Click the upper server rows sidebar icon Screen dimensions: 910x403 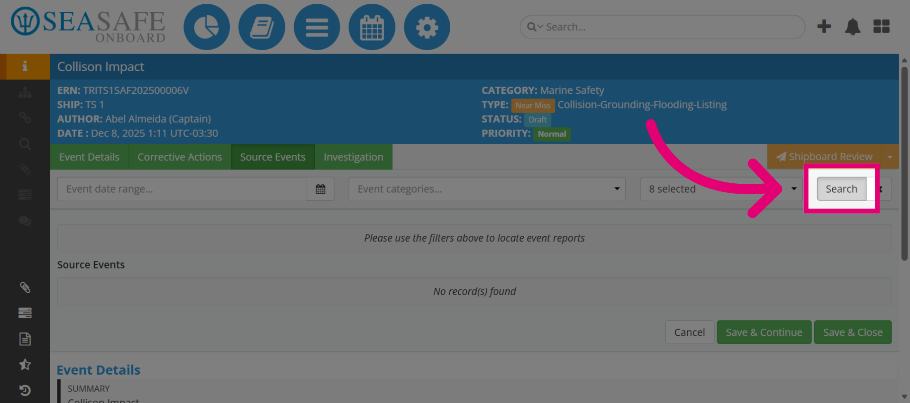coord(25,195)
